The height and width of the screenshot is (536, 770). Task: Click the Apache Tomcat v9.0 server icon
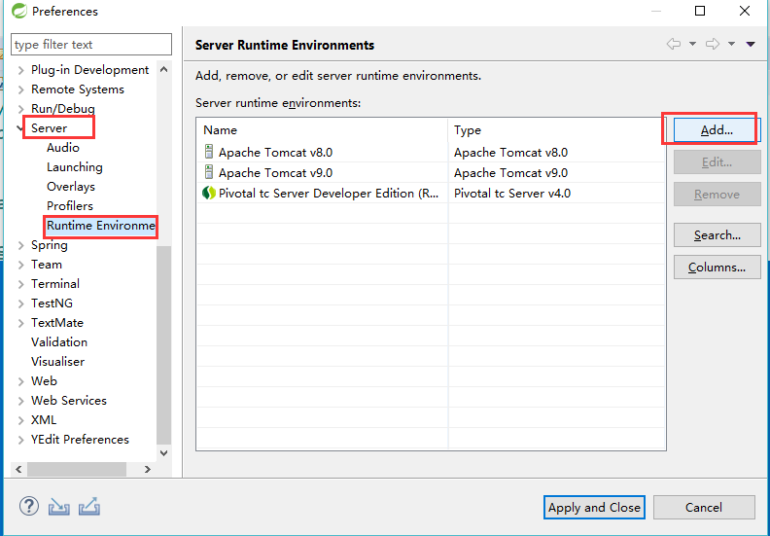[209, 172]
